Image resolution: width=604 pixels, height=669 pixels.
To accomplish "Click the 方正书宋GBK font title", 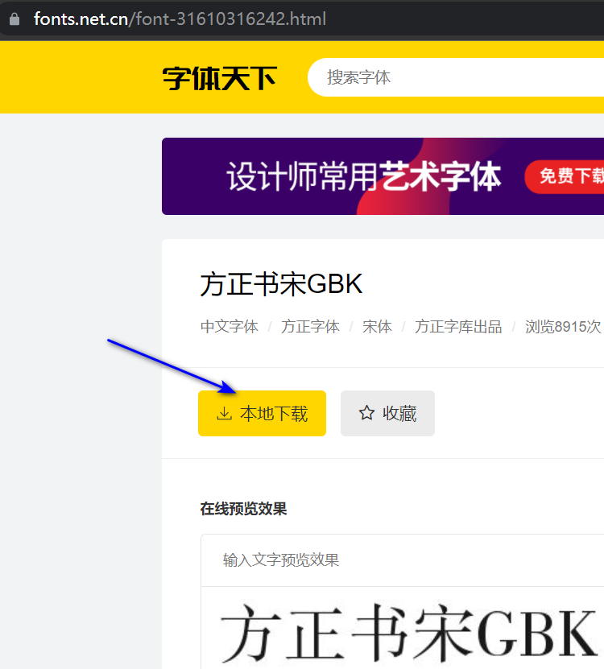I will coord(282,284).
